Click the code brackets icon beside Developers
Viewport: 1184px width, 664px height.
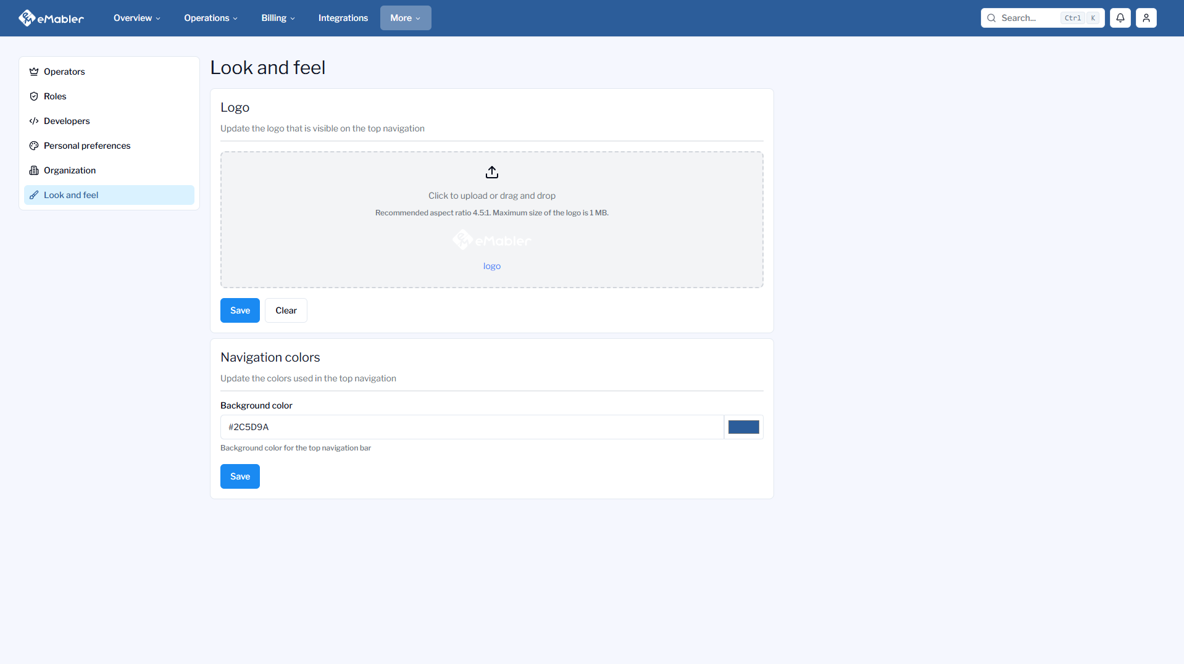(x=34, y=121)
